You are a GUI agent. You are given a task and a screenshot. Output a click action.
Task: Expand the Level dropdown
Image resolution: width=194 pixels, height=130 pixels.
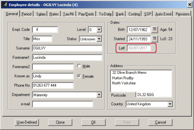pos(99,30)
